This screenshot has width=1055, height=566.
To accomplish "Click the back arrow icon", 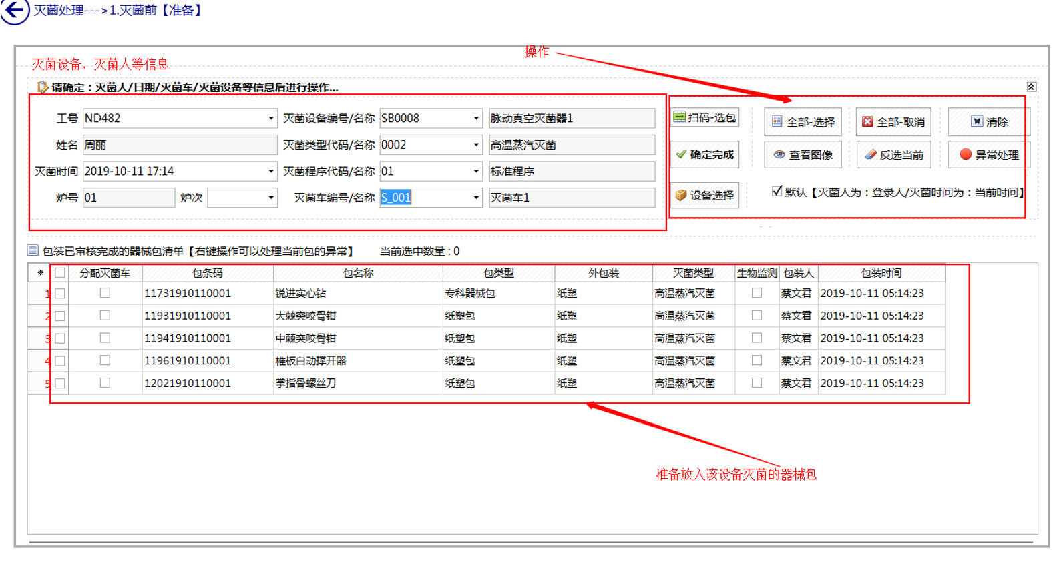I will [x=15, y=11].
